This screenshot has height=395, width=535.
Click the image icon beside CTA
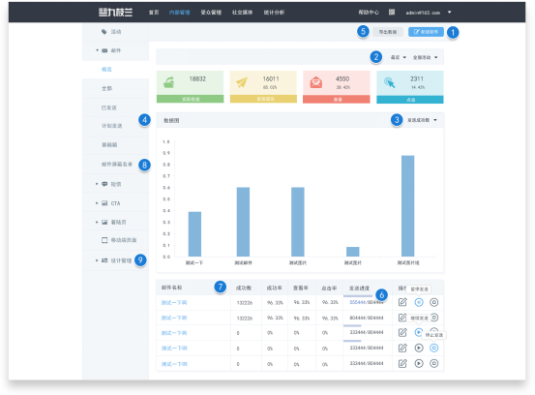[104, 203]
